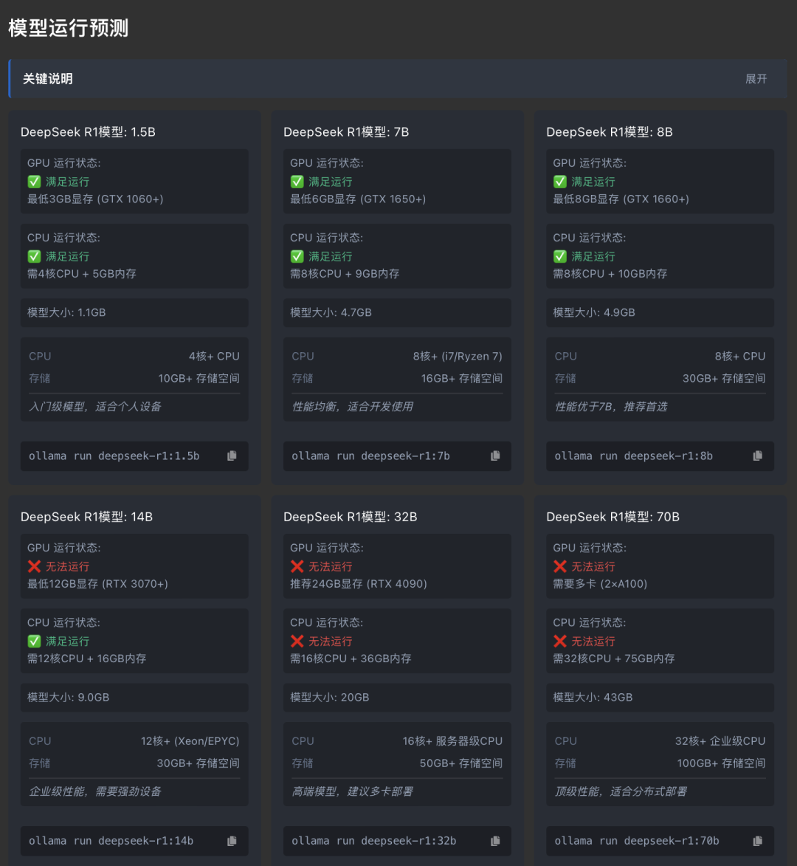Screen dimensions: 797x866
Task: Expand the 关键说明 section with 展开
Action: click(756, 79)
